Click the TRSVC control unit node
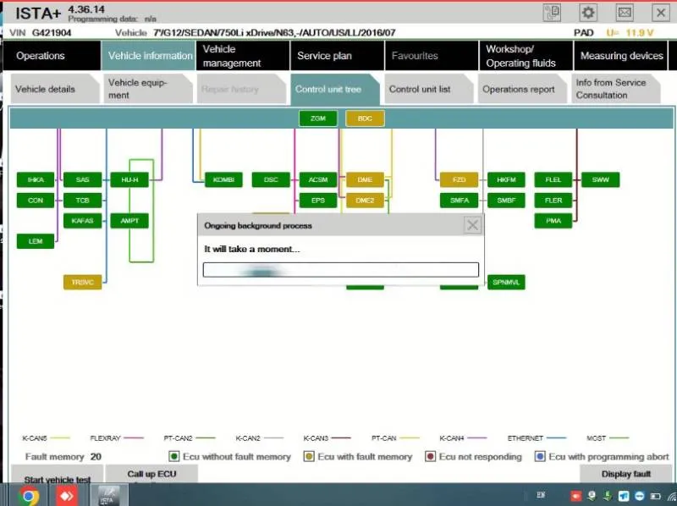Viewport: 677px width, 506px height. click(82, 282)
